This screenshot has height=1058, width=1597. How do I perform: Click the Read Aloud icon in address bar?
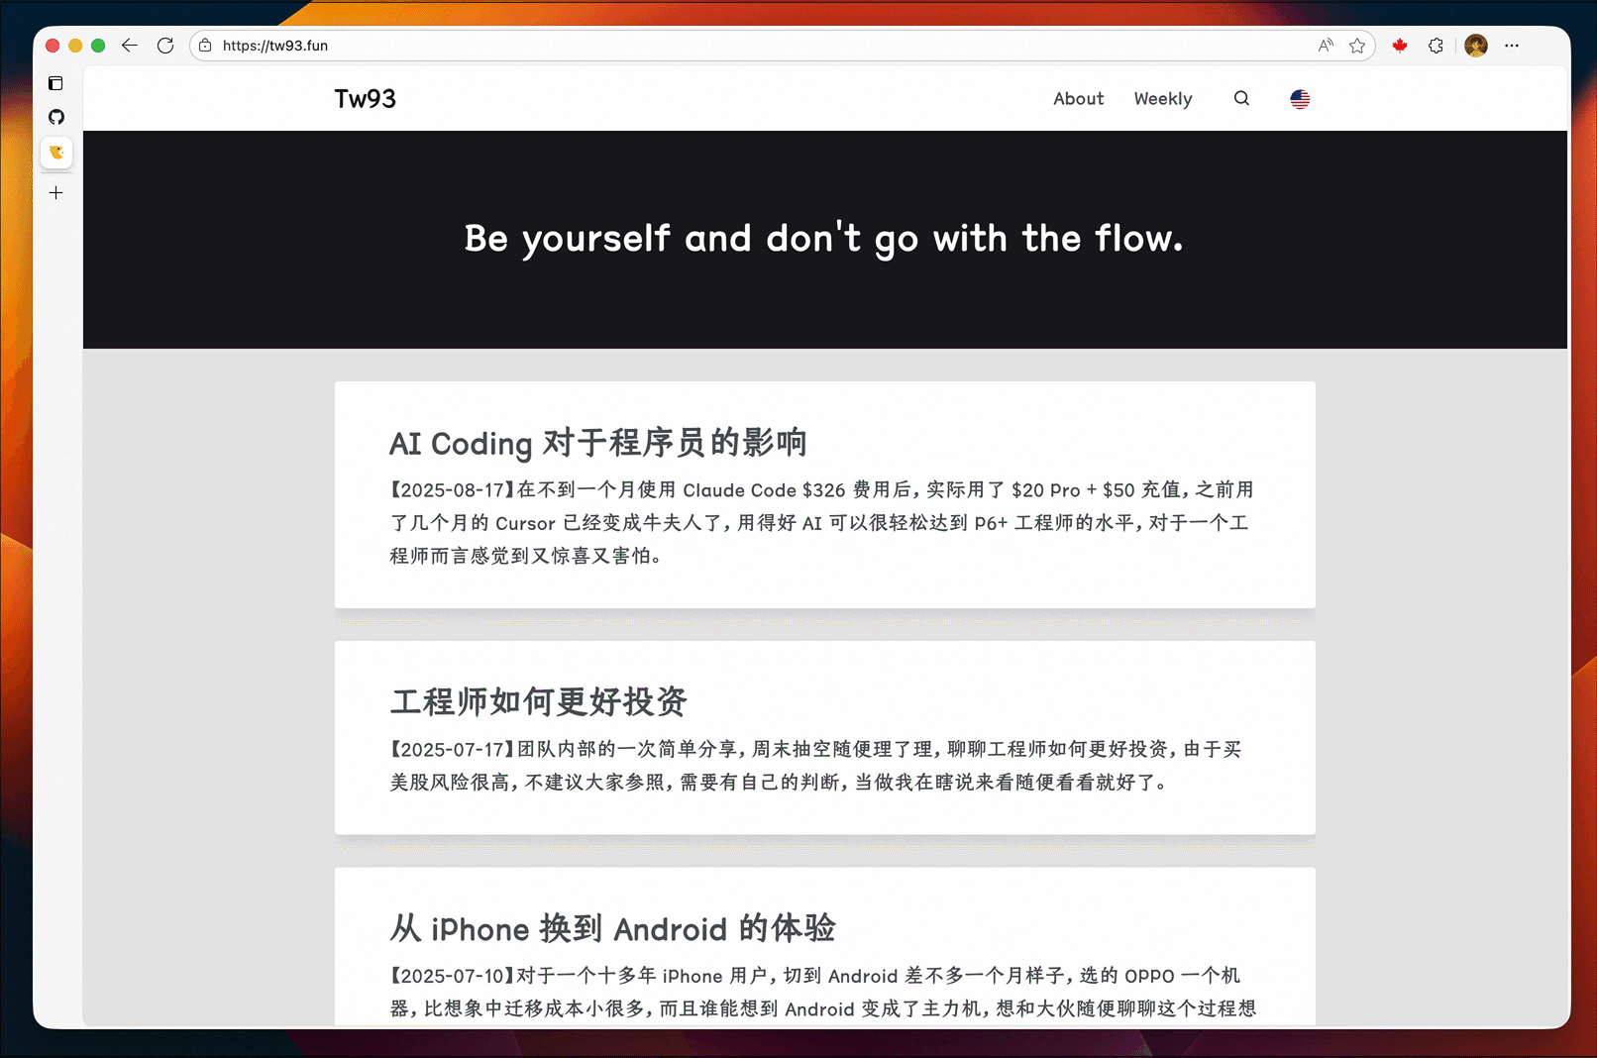tap(1326, 46)
